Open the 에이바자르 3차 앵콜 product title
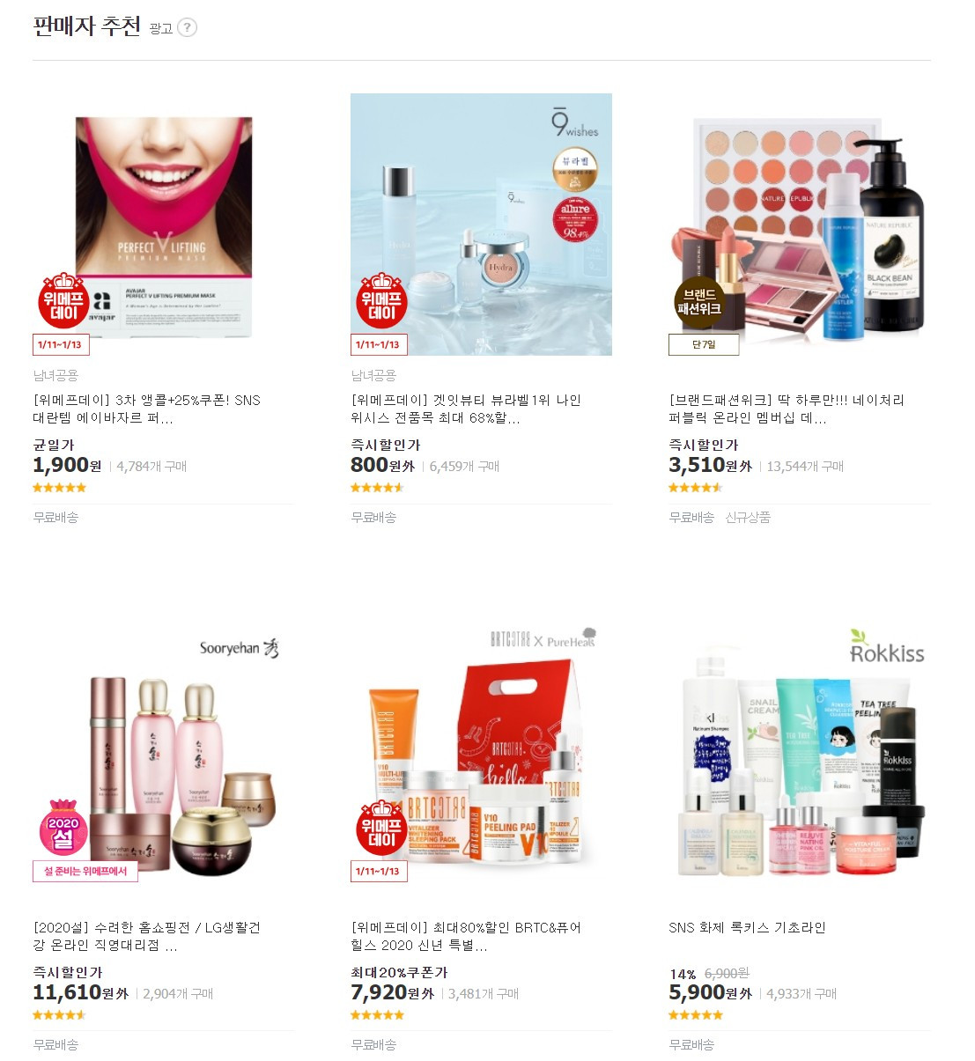 pyautogui.click(x=147, y=409)
